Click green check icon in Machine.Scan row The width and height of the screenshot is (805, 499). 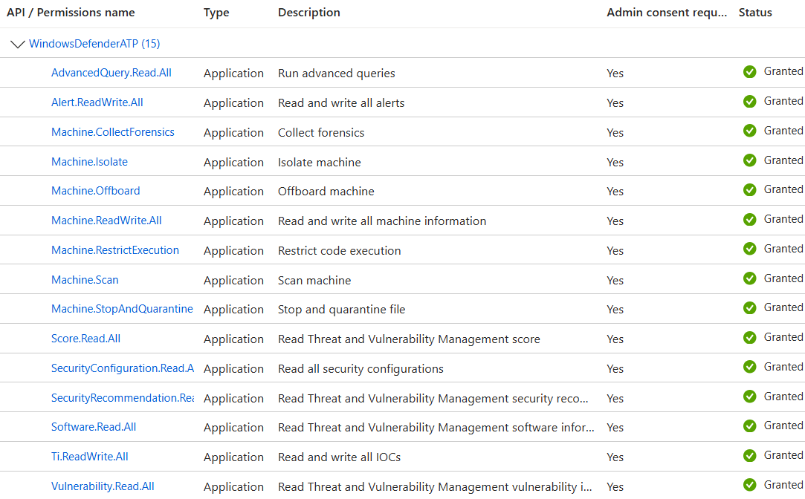pyautogui.click(x=749, y=278)
